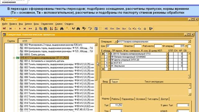
Task: Click the Omega symbol toolbar icon
Action: 145,29
